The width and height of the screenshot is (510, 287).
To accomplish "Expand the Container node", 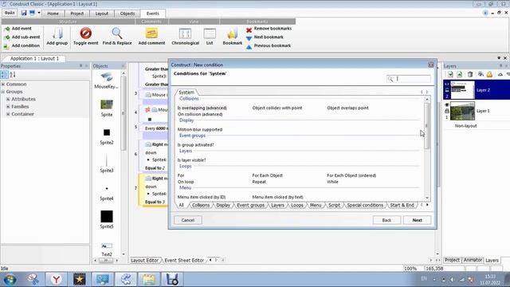I will click(8, 114).
